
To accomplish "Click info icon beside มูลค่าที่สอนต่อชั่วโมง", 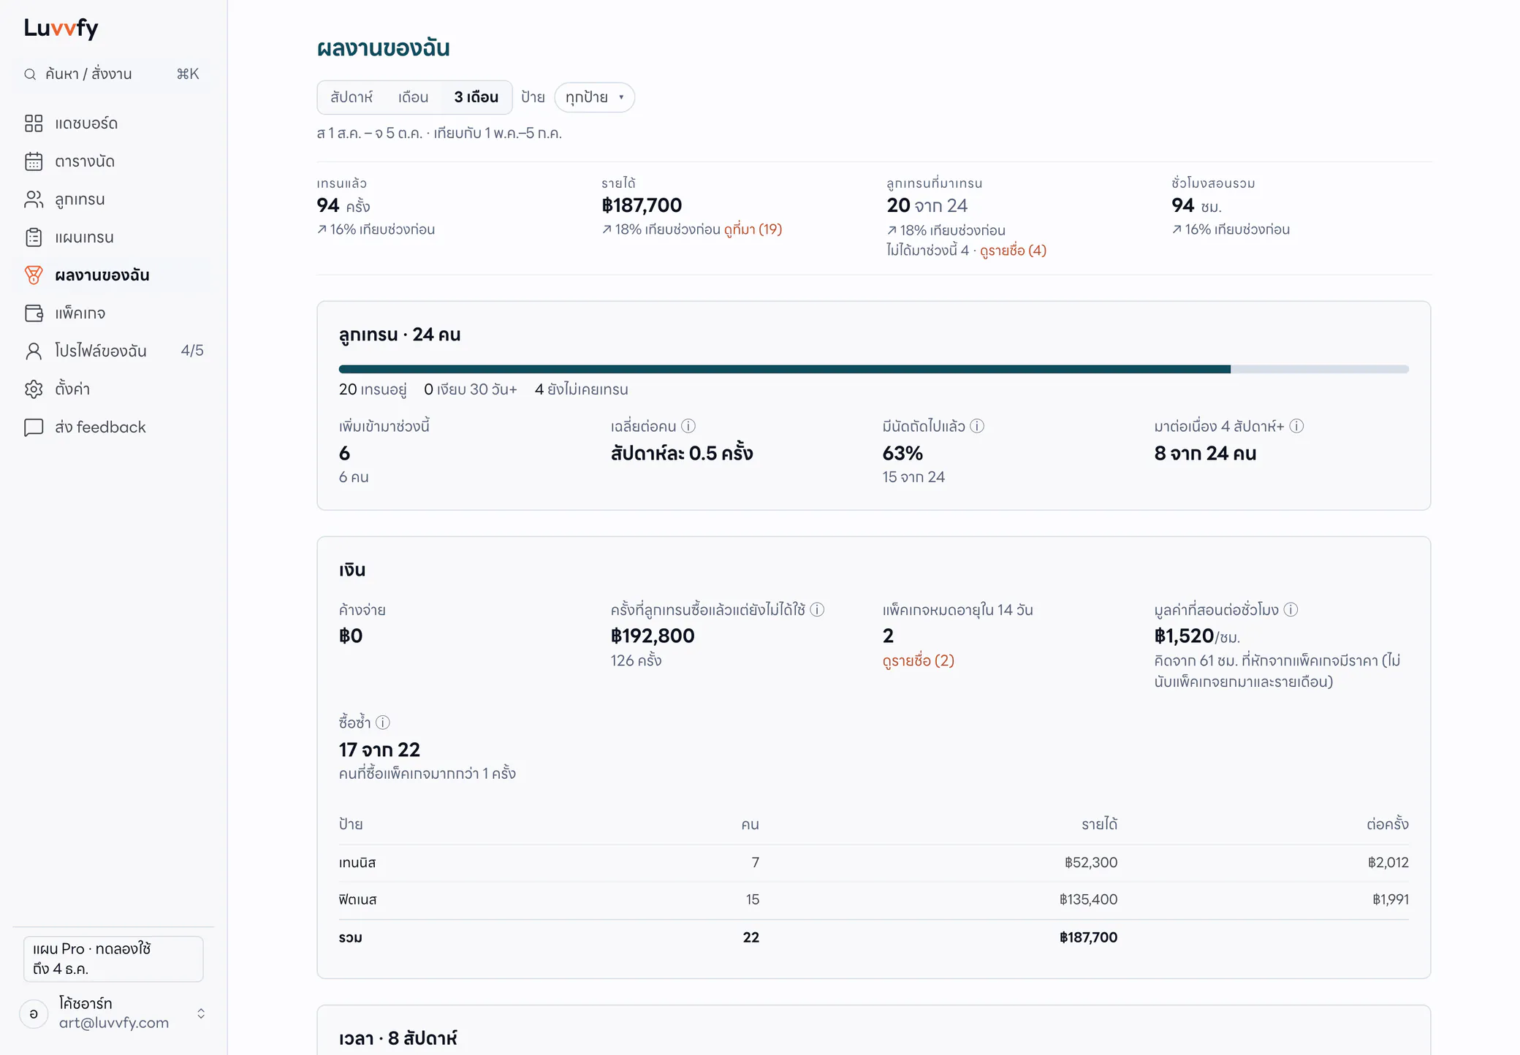I will (1291, 609).
